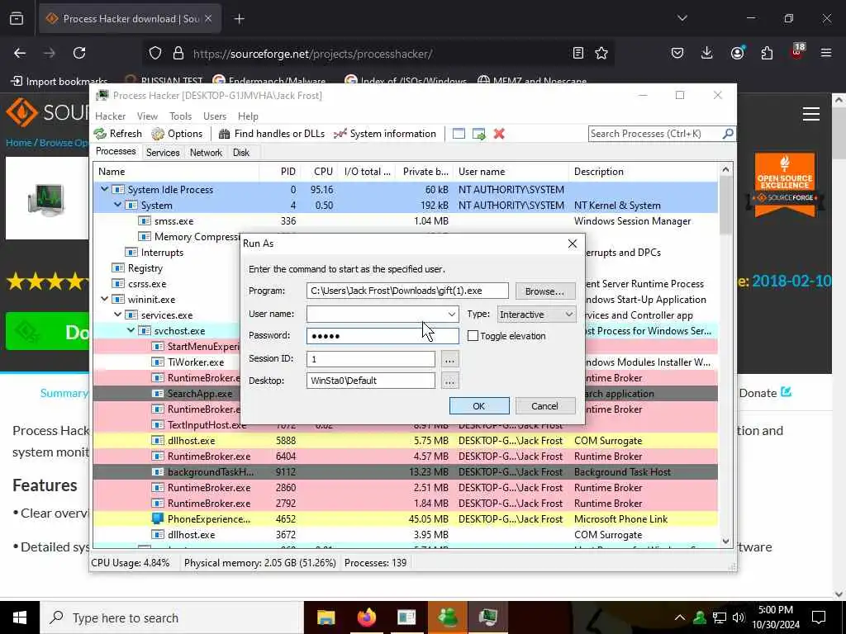Image resolution: width=846 pixels, height=634 pixels.
Task: Open the View menu
Action: pos(147,116)
